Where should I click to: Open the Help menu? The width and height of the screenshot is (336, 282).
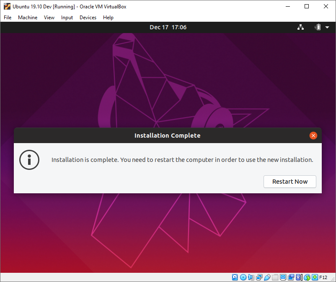pos(108,18)
